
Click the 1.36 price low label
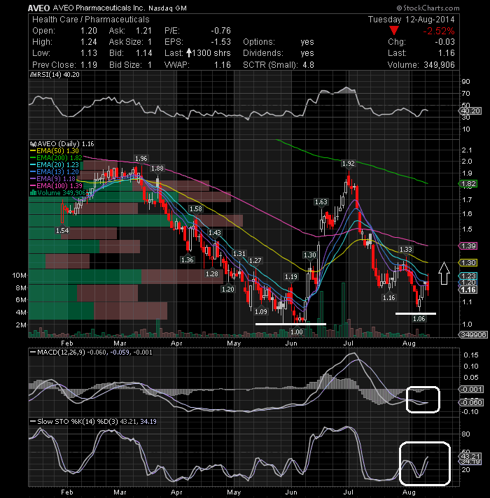(x=187, y=259)
